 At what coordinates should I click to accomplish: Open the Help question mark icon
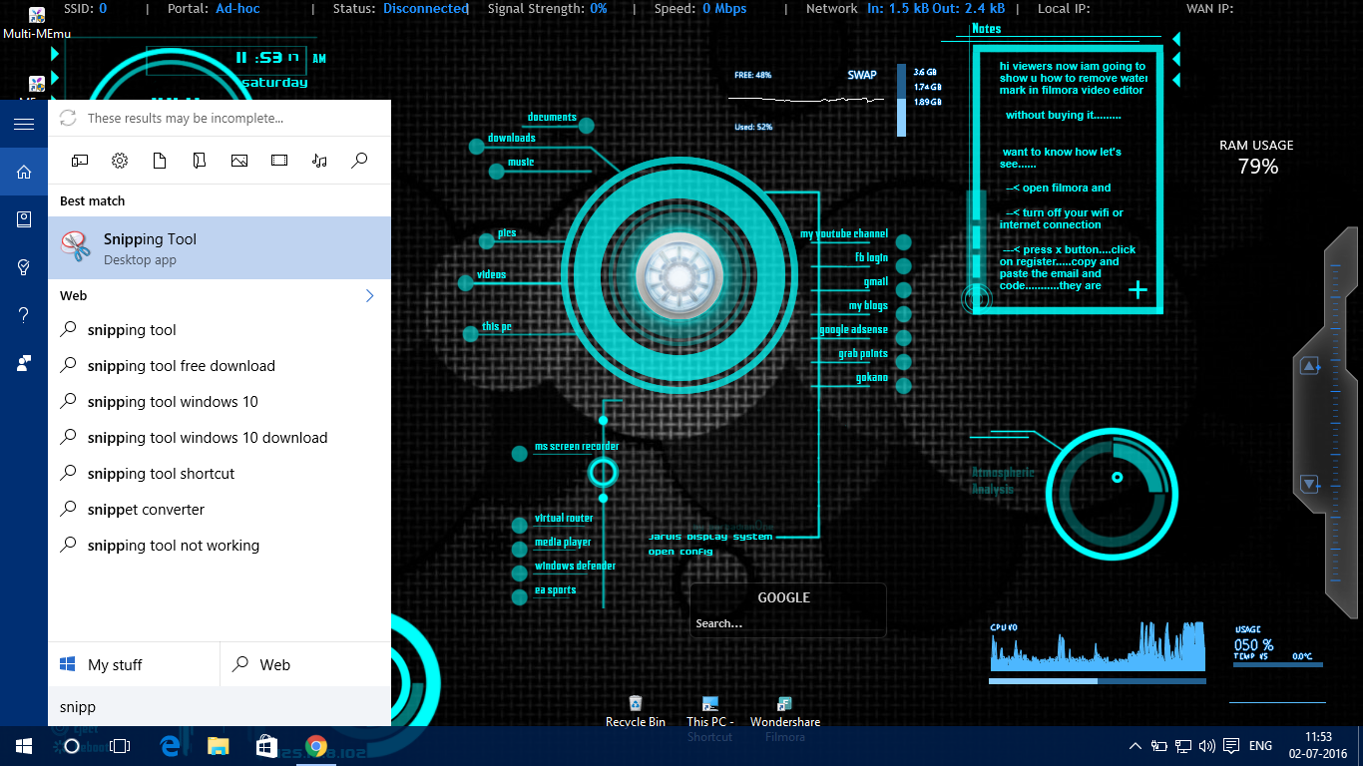[x=24, y=315]
